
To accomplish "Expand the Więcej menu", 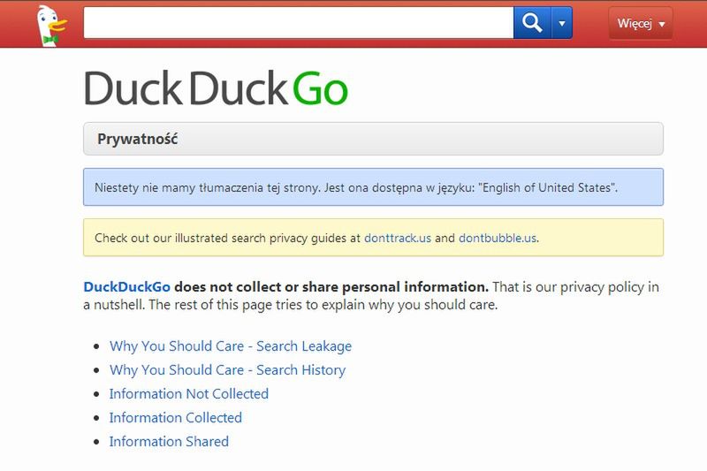I will coord(640,23).
